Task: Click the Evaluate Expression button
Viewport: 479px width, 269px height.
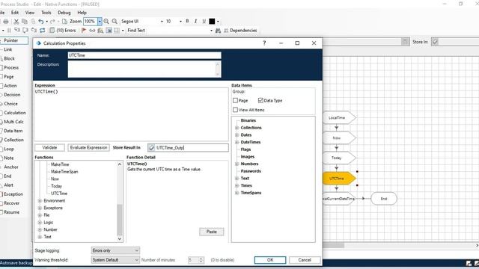Action: pyautogui.click(x=88, y=148)
